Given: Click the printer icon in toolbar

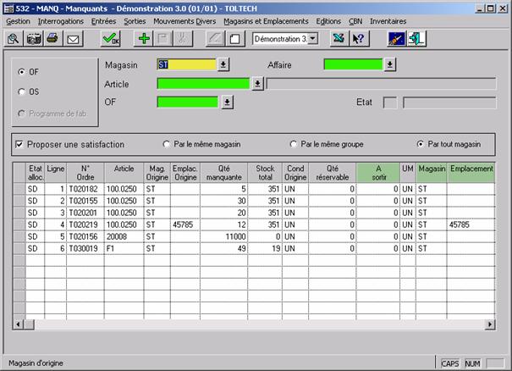Looking at the screenshot, I should 52,39.
